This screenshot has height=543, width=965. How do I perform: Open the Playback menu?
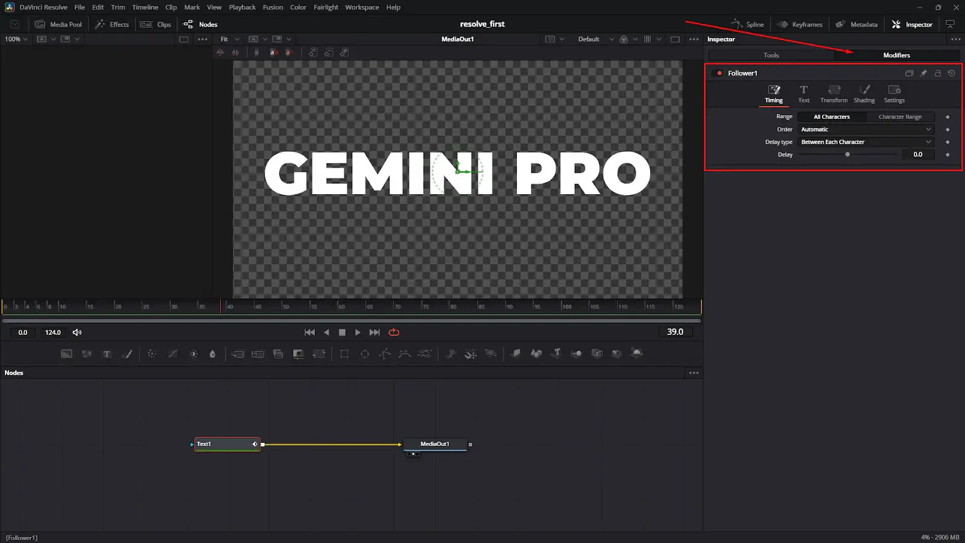click(242, 7)
